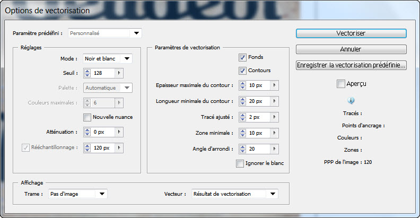Click the Vectoriser button
Screen dimensions: 420x218
point(351,33)
